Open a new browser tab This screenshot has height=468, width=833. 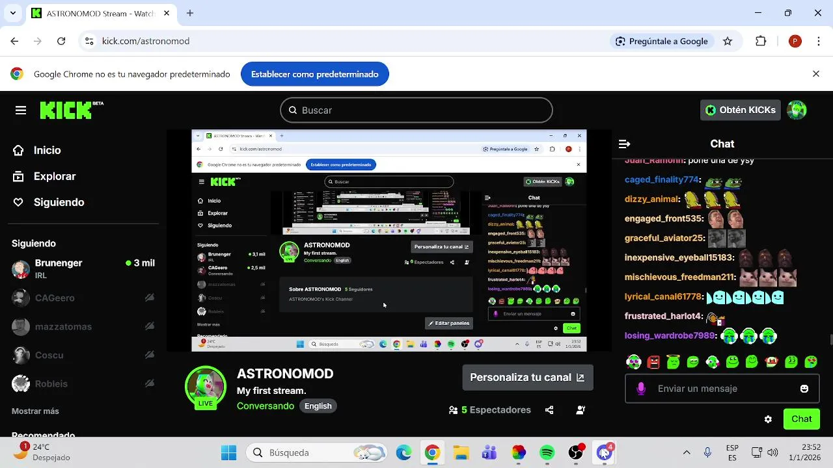pyautogui.click(x=190, y=13)
